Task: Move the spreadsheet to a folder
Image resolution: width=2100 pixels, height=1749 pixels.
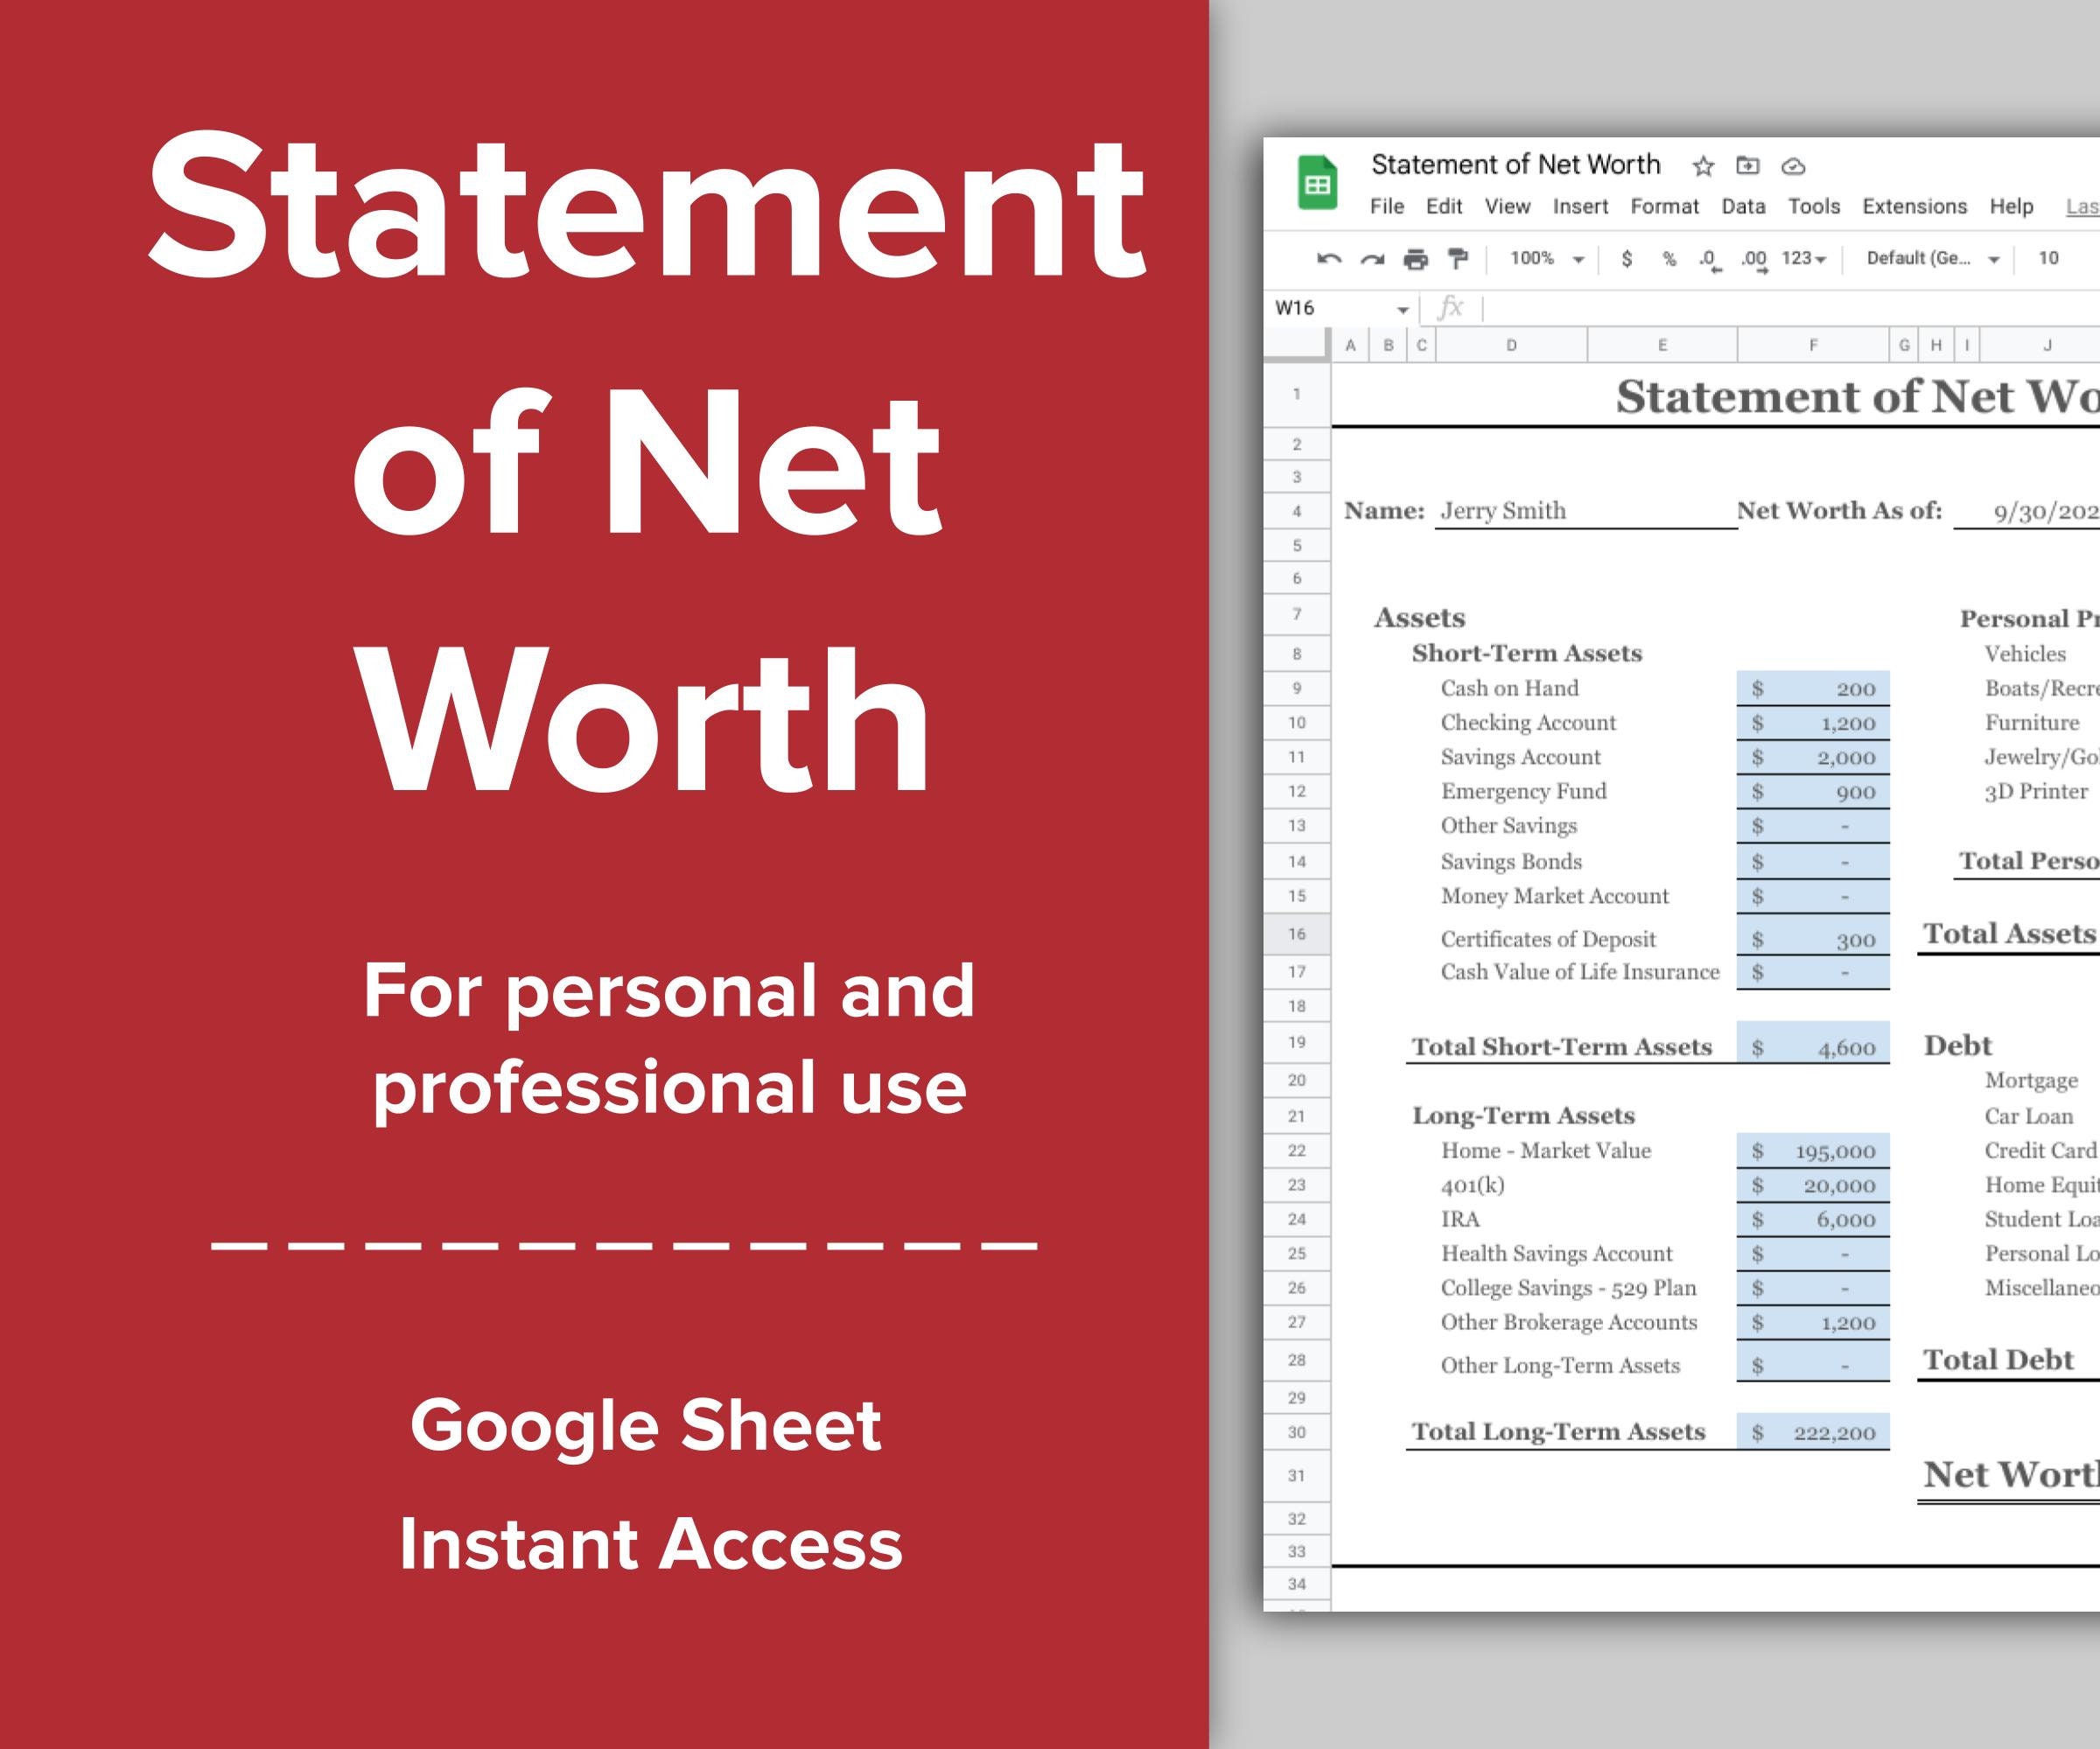Action: pyautogui.click(x=1747, y=166)
